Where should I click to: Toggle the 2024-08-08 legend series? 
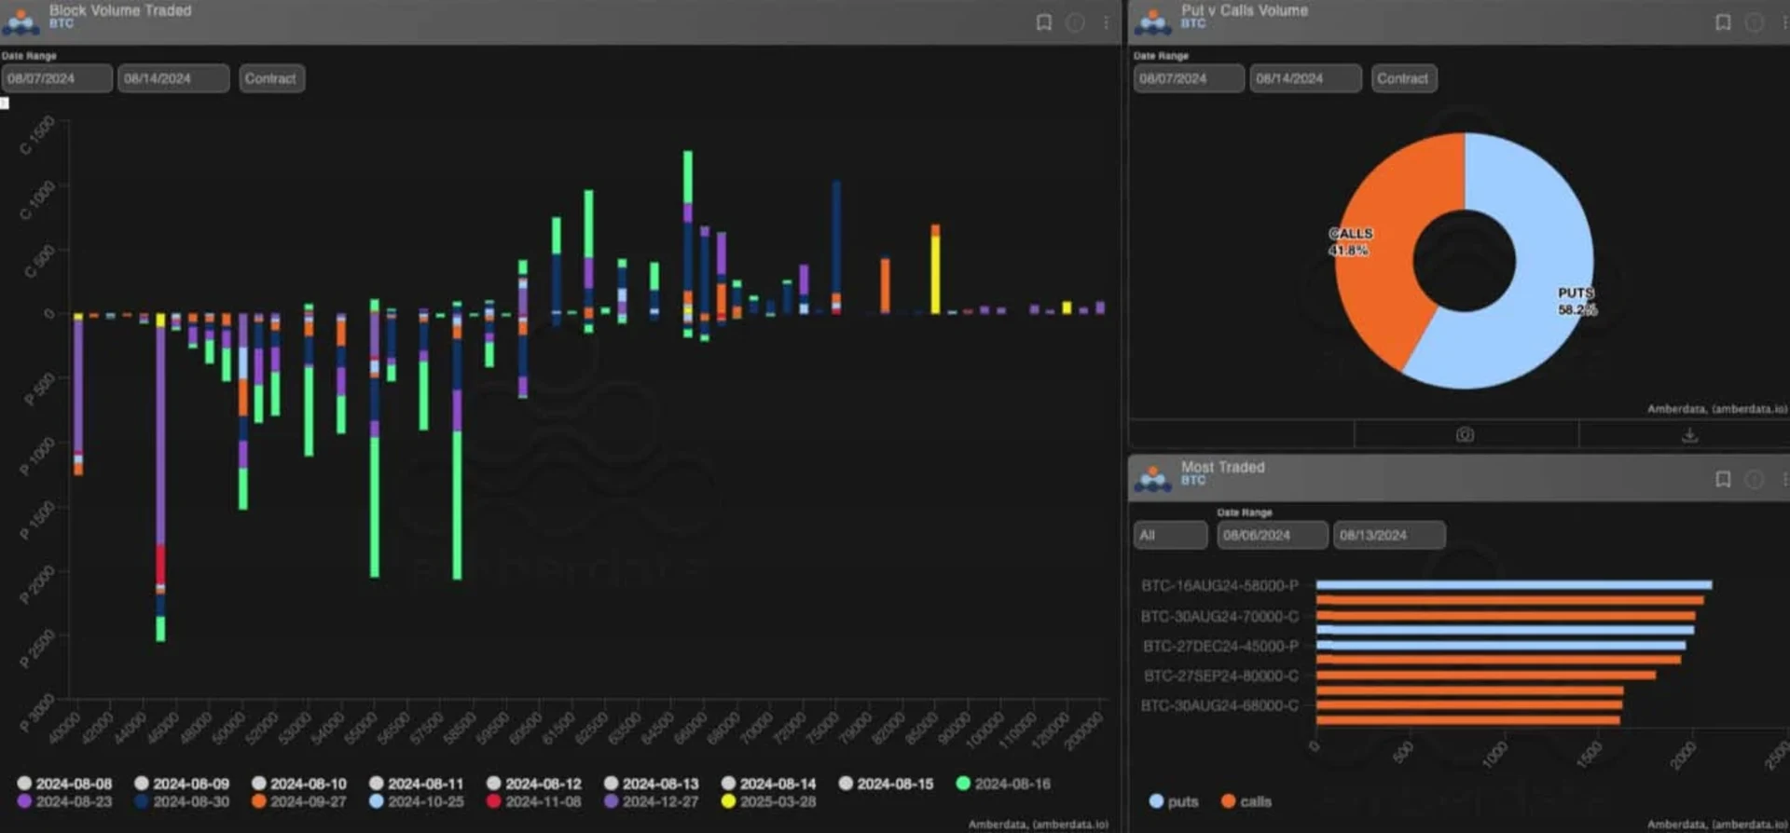tap(64, 784)
